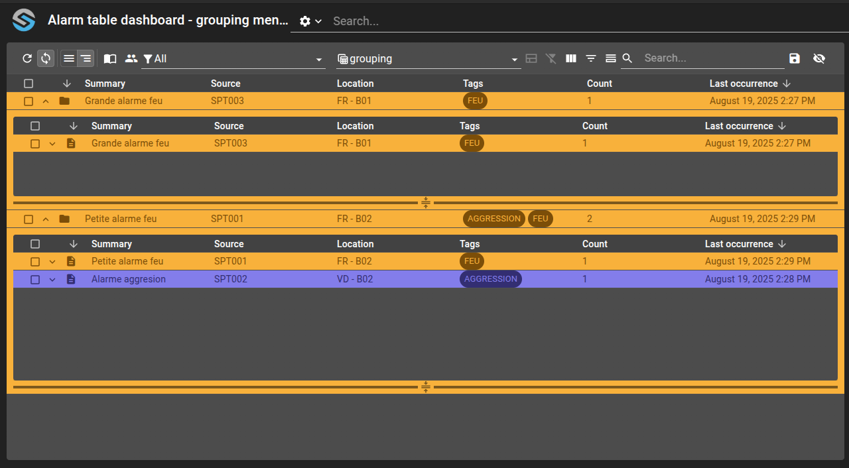Click sort arrow in first nested table header
849x468 pixels.
[74, 126]
